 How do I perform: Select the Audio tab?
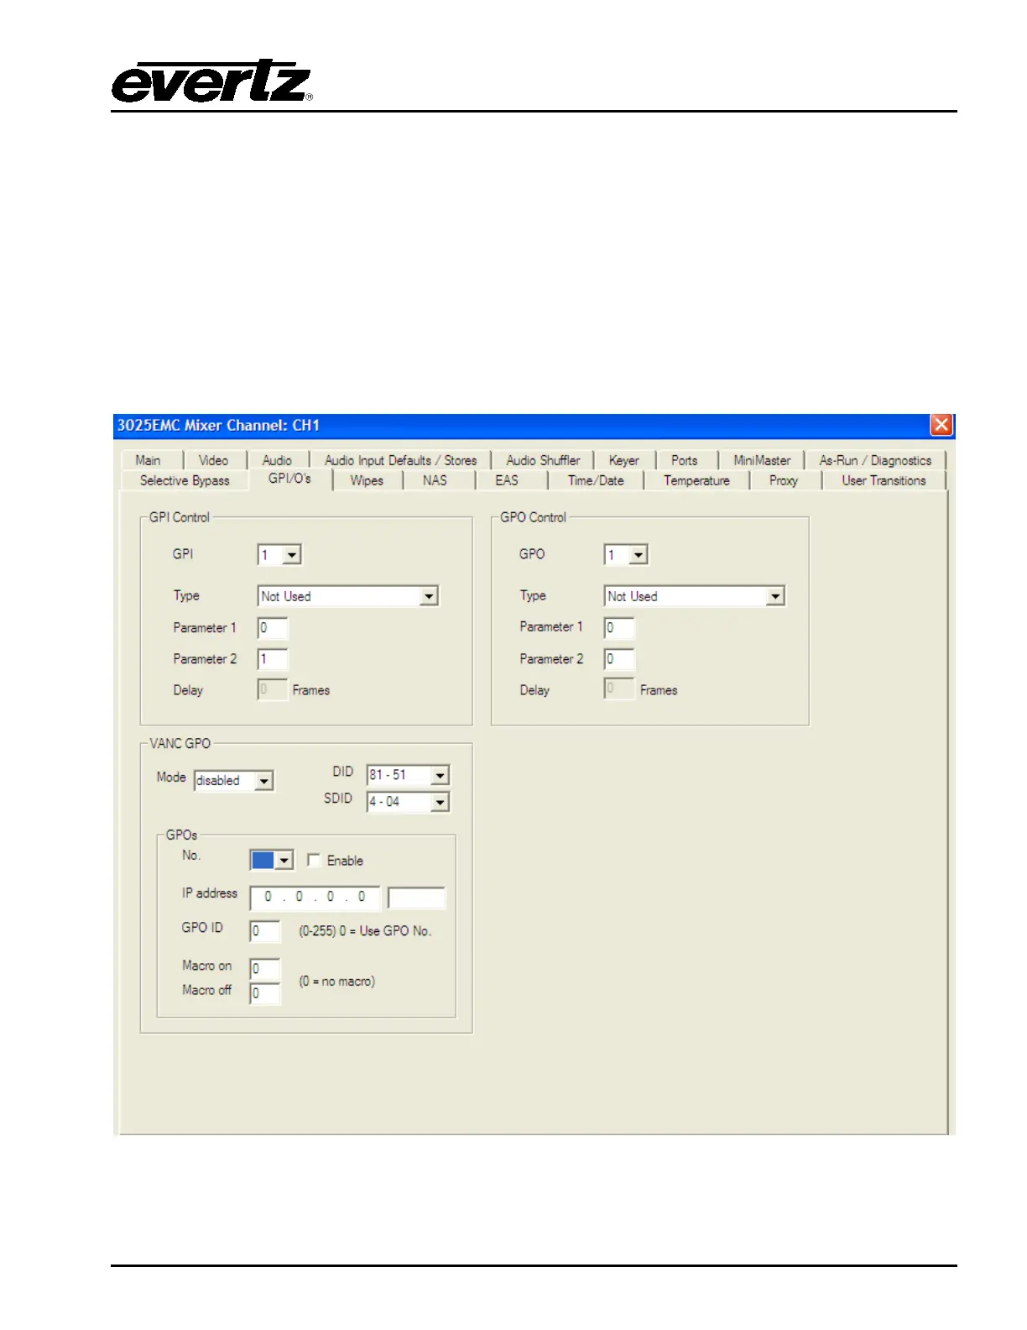coord(277,460)
